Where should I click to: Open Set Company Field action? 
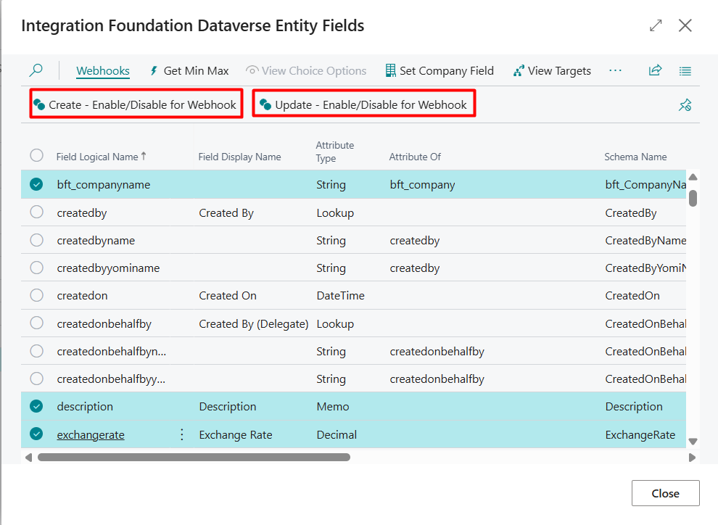439,70
